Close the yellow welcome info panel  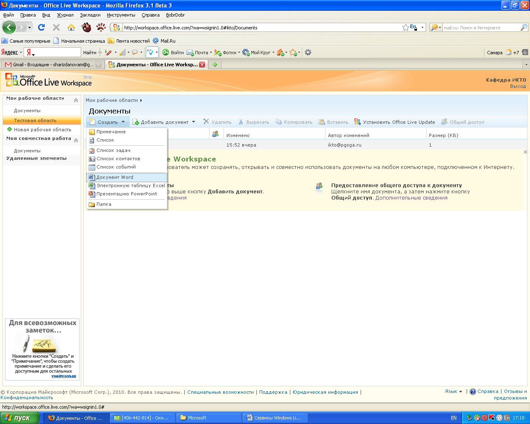point(525,152)
